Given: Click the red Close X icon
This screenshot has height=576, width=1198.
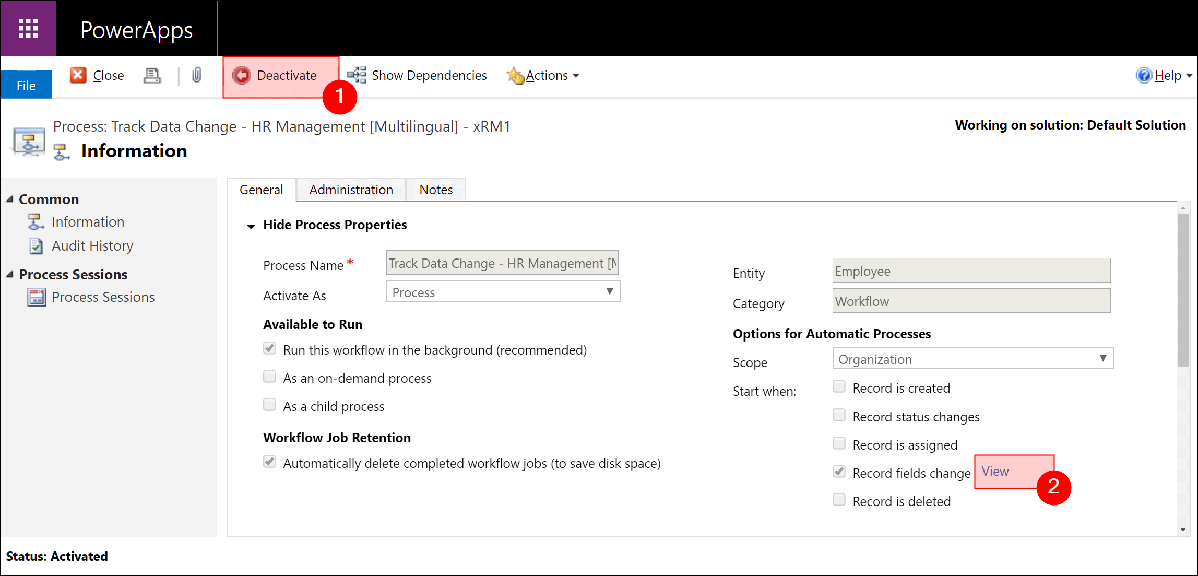Looking at the screenshot, I should click(x=78, y=75).
